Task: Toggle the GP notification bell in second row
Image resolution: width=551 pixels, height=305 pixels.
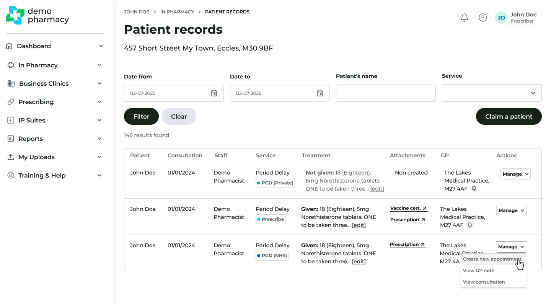Action: point(470,225)
